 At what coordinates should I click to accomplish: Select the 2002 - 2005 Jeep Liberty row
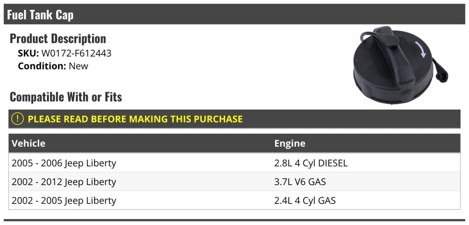coord(64,200)
